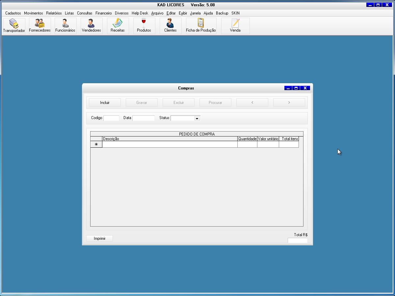395x296 pixels.
Task: Open the Transportador toolbar icon
Action: pyautogui.click(x=14, y=26)
